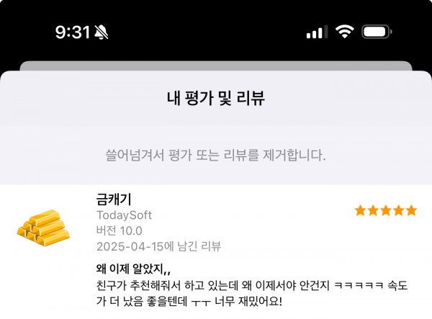The width and height of the screenshot is (432, 319).
Task: Select the third orange rating star
Action: [386, 210]
